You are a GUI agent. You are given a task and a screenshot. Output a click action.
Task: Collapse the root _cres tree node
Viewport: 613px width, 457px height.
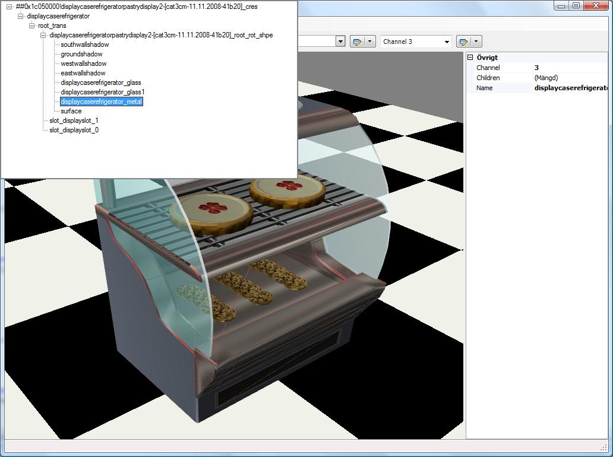click(10, 7)
